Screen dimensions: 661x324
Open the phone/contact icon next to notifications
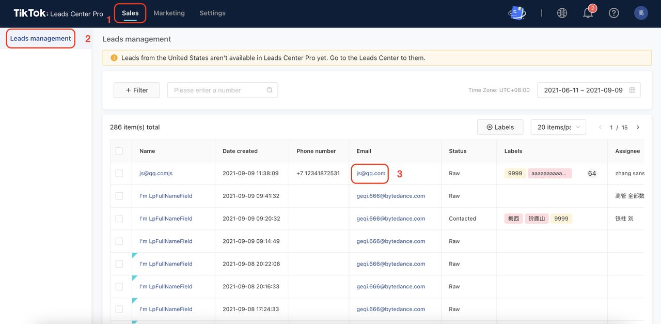click(x=516, y=12)
